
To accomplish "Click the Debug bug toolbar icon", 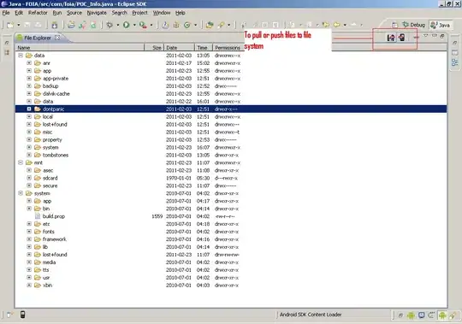I will point(110,25).
